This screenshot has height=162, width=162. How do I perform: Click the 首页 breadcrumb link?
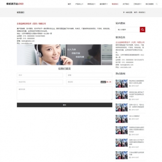136,13
